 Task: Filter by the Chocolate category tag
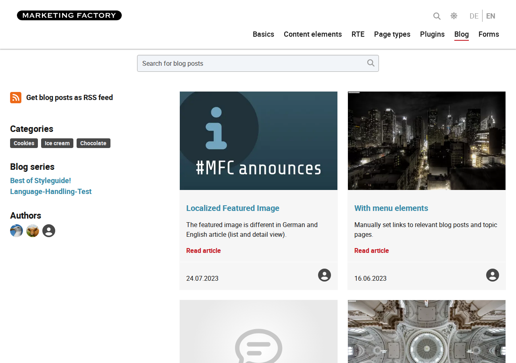(x=94, y=143)
